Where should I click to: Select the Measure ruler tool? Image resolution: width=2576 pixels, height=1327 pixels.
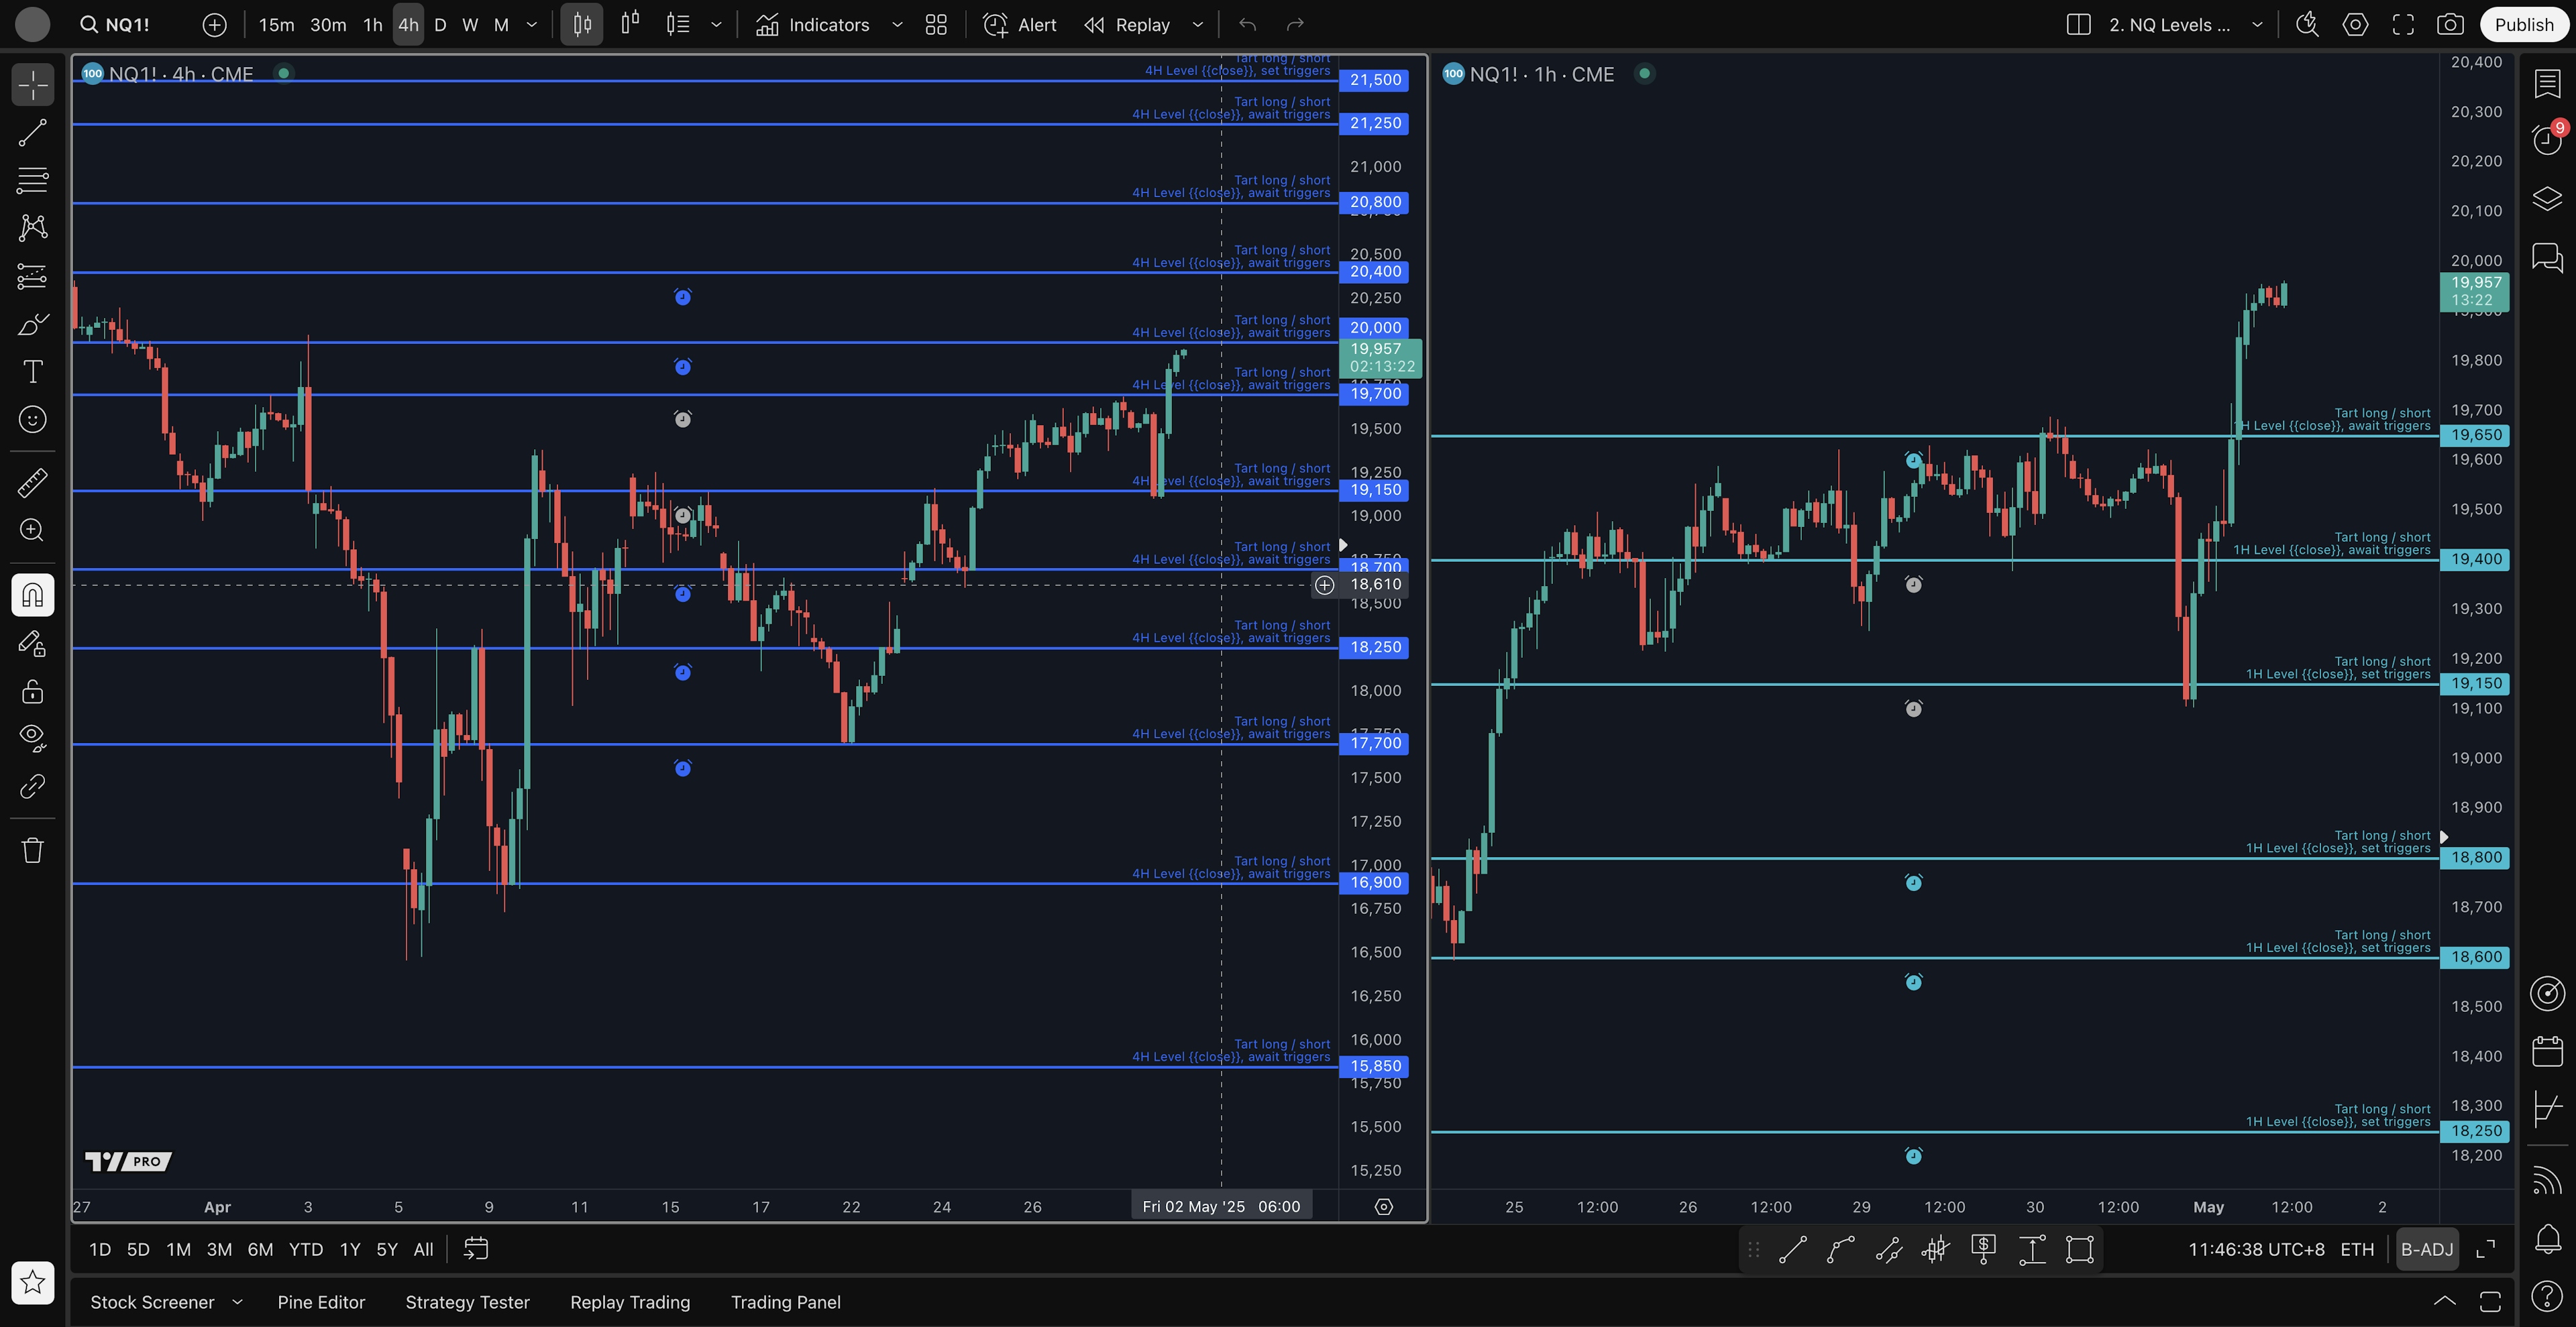[x=32, y=483]
